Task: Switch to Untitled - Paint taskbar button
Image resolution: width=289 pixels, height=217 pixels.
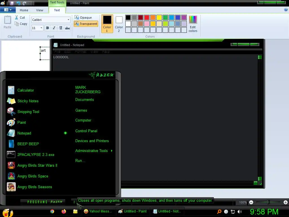Action: (x=133, y=211)
